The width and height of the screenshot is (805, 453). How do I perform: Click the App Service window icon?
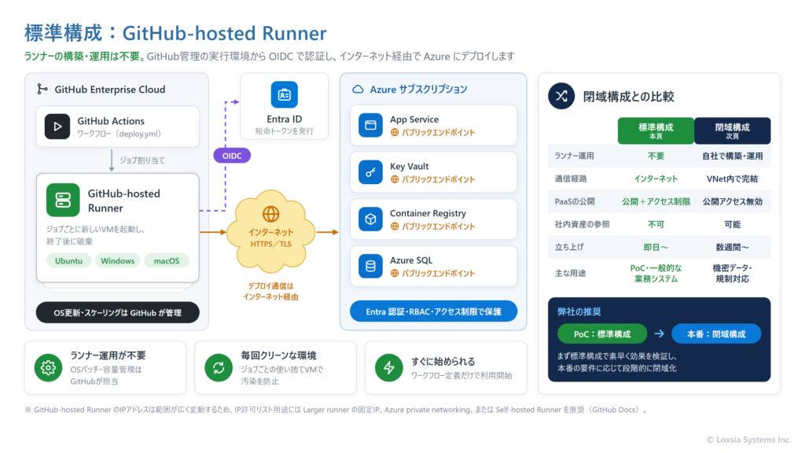pyautogui.click(x=370, y=125)
